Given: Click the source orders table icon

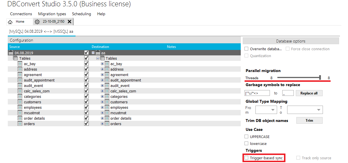Looking at the screenshot, I should coord(20,124).
